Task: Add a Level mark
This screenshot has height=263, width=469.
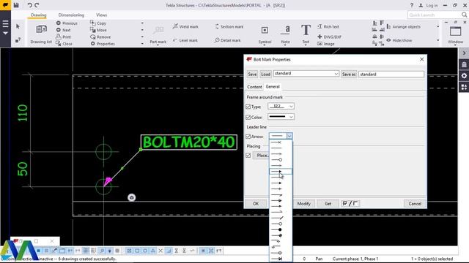Action: click(x=185, y=40)
